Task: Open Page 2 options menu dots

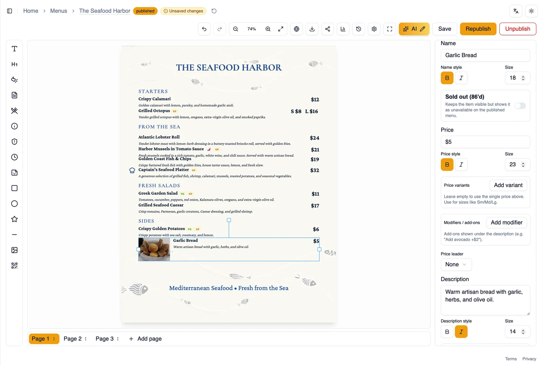Action: point(86,339)
